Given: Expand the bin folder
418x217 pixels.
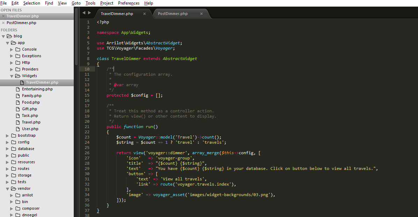Looking at the screenshot, I should point(12,202).
